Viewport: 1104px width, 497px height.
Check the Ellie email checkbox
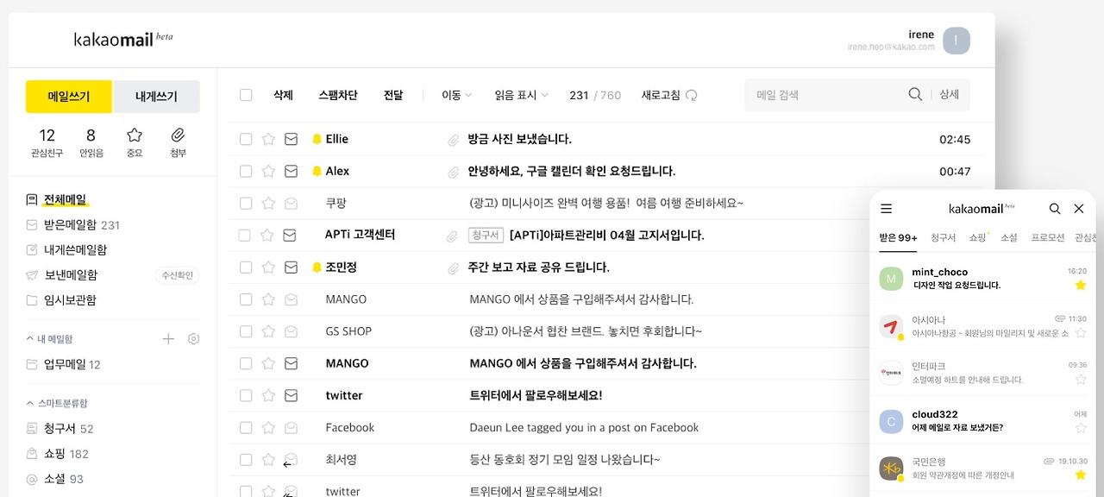point(246,139)
